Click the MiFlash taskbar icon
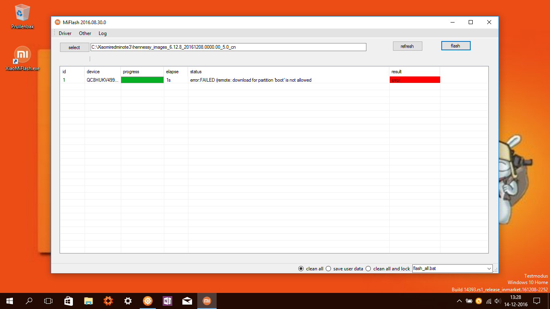The width and height of the screenshot is (550, 309). pos(207,301)
